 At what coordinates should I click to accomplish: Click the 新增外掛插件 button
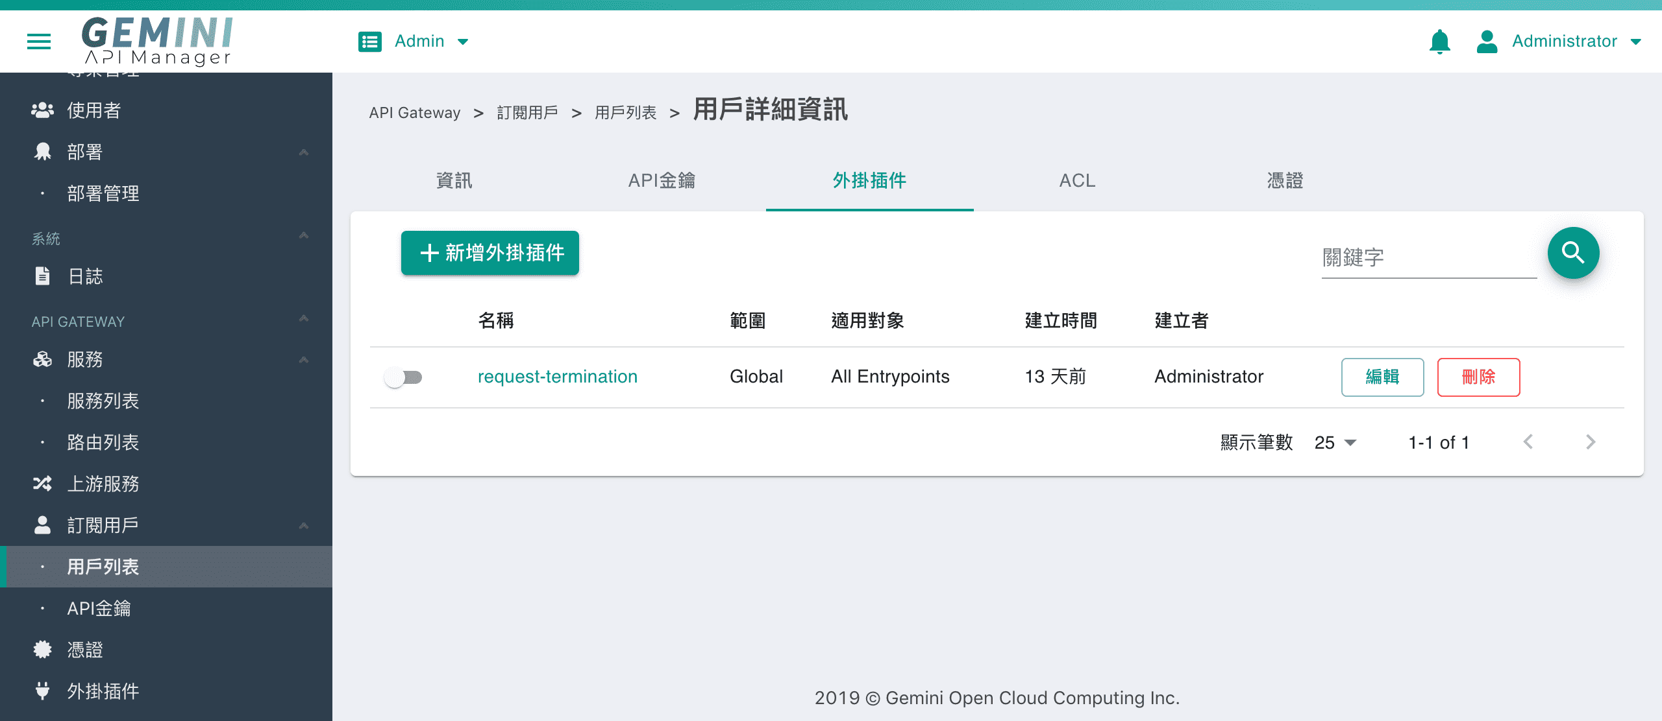[x=490, y=253]
